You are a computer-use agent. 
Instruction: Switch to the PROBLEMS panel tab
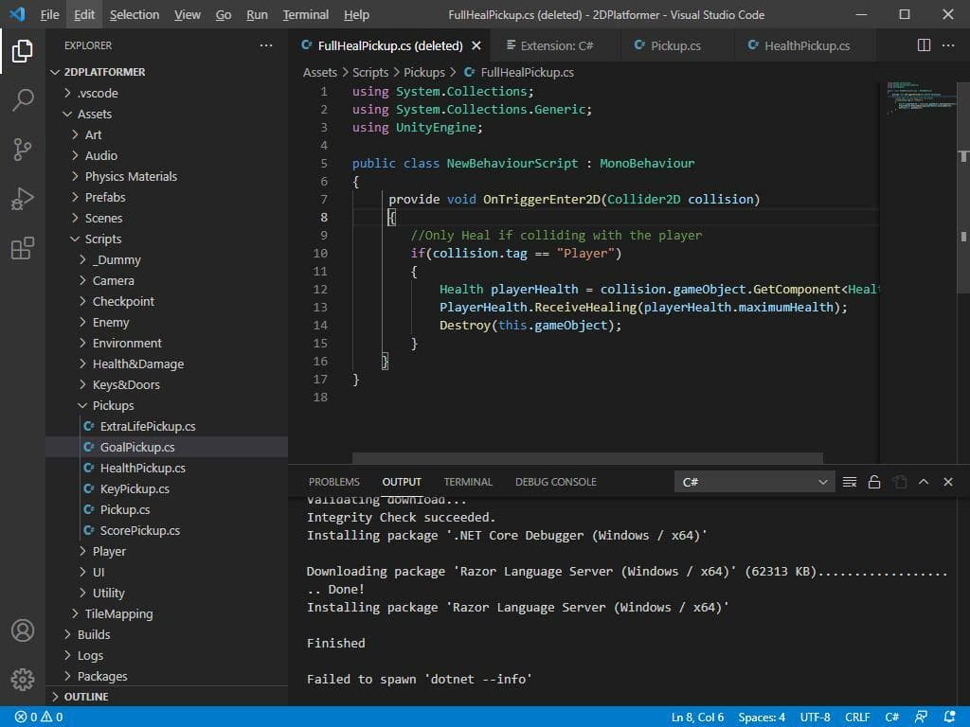tap(334, 482)
